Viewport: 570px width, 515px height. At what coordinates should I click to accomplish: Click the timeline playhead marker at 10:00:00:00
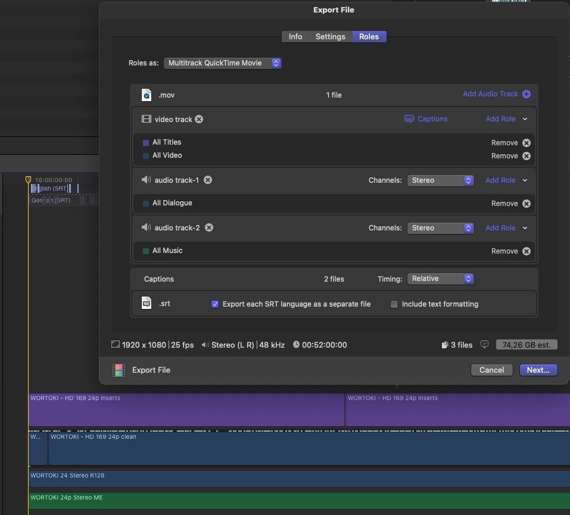tap(28, 179)
